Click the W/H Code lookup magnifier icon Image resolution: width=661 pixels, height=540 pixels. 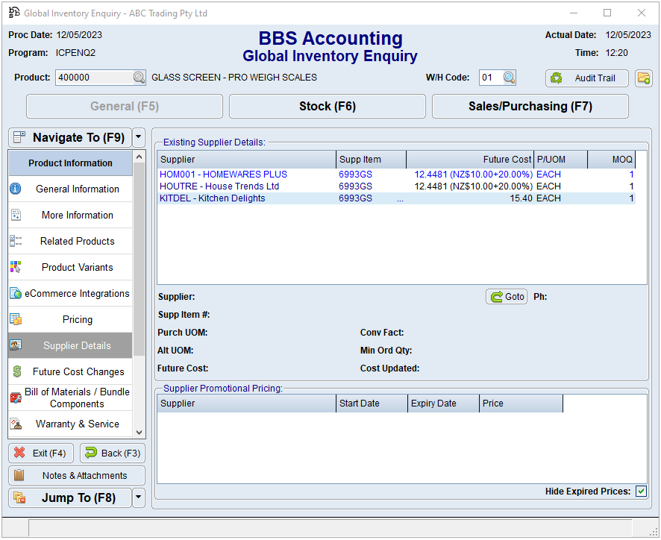[509, 78]
